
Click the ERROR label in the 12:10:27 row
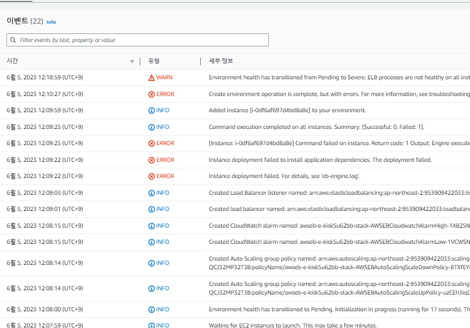[x=165, y=94]
